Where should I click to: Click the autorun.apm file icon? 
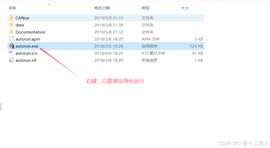coord(11,39)
